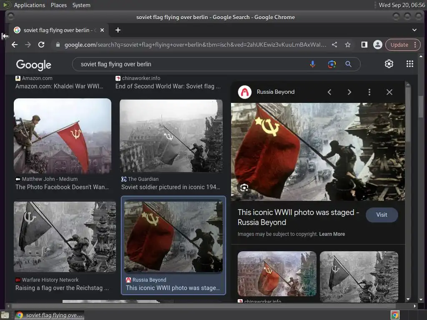Viewport: 427px width, 320px height.
Task: Click Chrome icon in the bottom-right tray
Action: point(395,315)
